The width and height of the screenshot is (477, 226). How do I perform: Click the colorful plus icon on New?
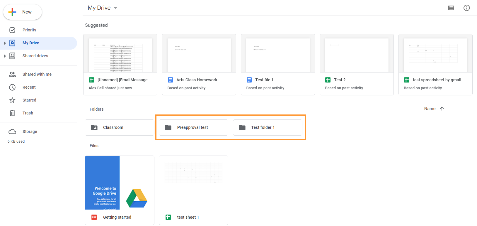coord(12,12)
